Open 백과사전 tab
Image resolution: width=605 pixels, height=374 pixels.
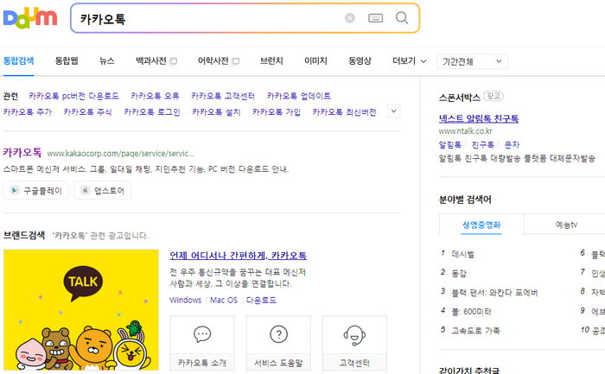pos(151,61)
